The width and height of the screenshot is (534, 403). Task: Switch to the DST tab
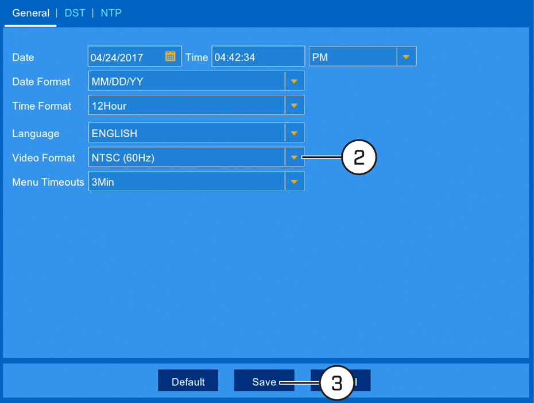tap(75, 13)
